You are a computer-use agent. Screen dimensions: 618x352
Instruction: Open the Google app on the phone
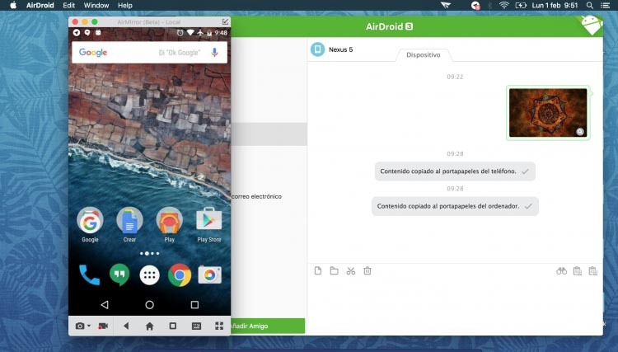tap(90, 221)
